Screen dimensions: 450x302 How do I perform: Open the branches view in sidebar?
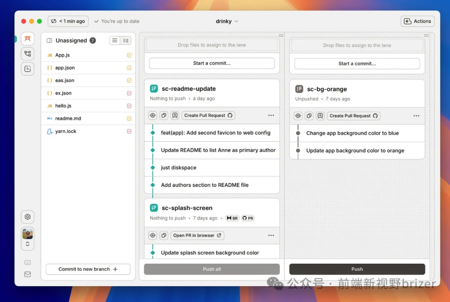27,54
